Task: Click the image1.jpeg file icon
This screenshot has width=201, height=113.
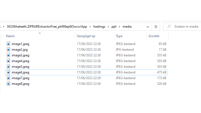Action: point(8,44)
